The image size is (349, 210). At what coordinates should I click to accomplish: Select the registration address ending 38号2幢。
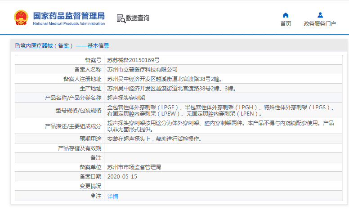tap(165, 79)
